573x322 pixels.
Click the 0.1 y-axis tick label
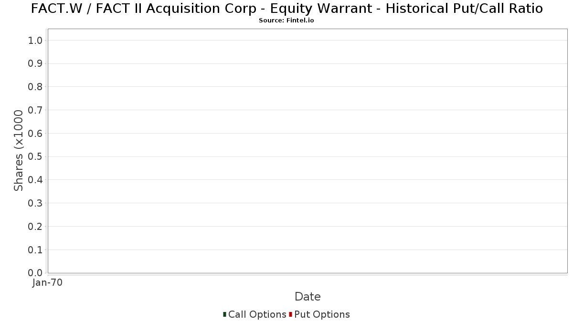[x=35, y=249]
